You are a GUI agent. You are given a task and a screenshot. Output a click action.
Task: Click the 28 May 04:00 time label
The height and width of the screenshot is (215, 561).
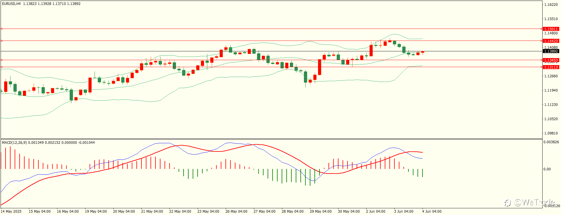tap(293, 211)
